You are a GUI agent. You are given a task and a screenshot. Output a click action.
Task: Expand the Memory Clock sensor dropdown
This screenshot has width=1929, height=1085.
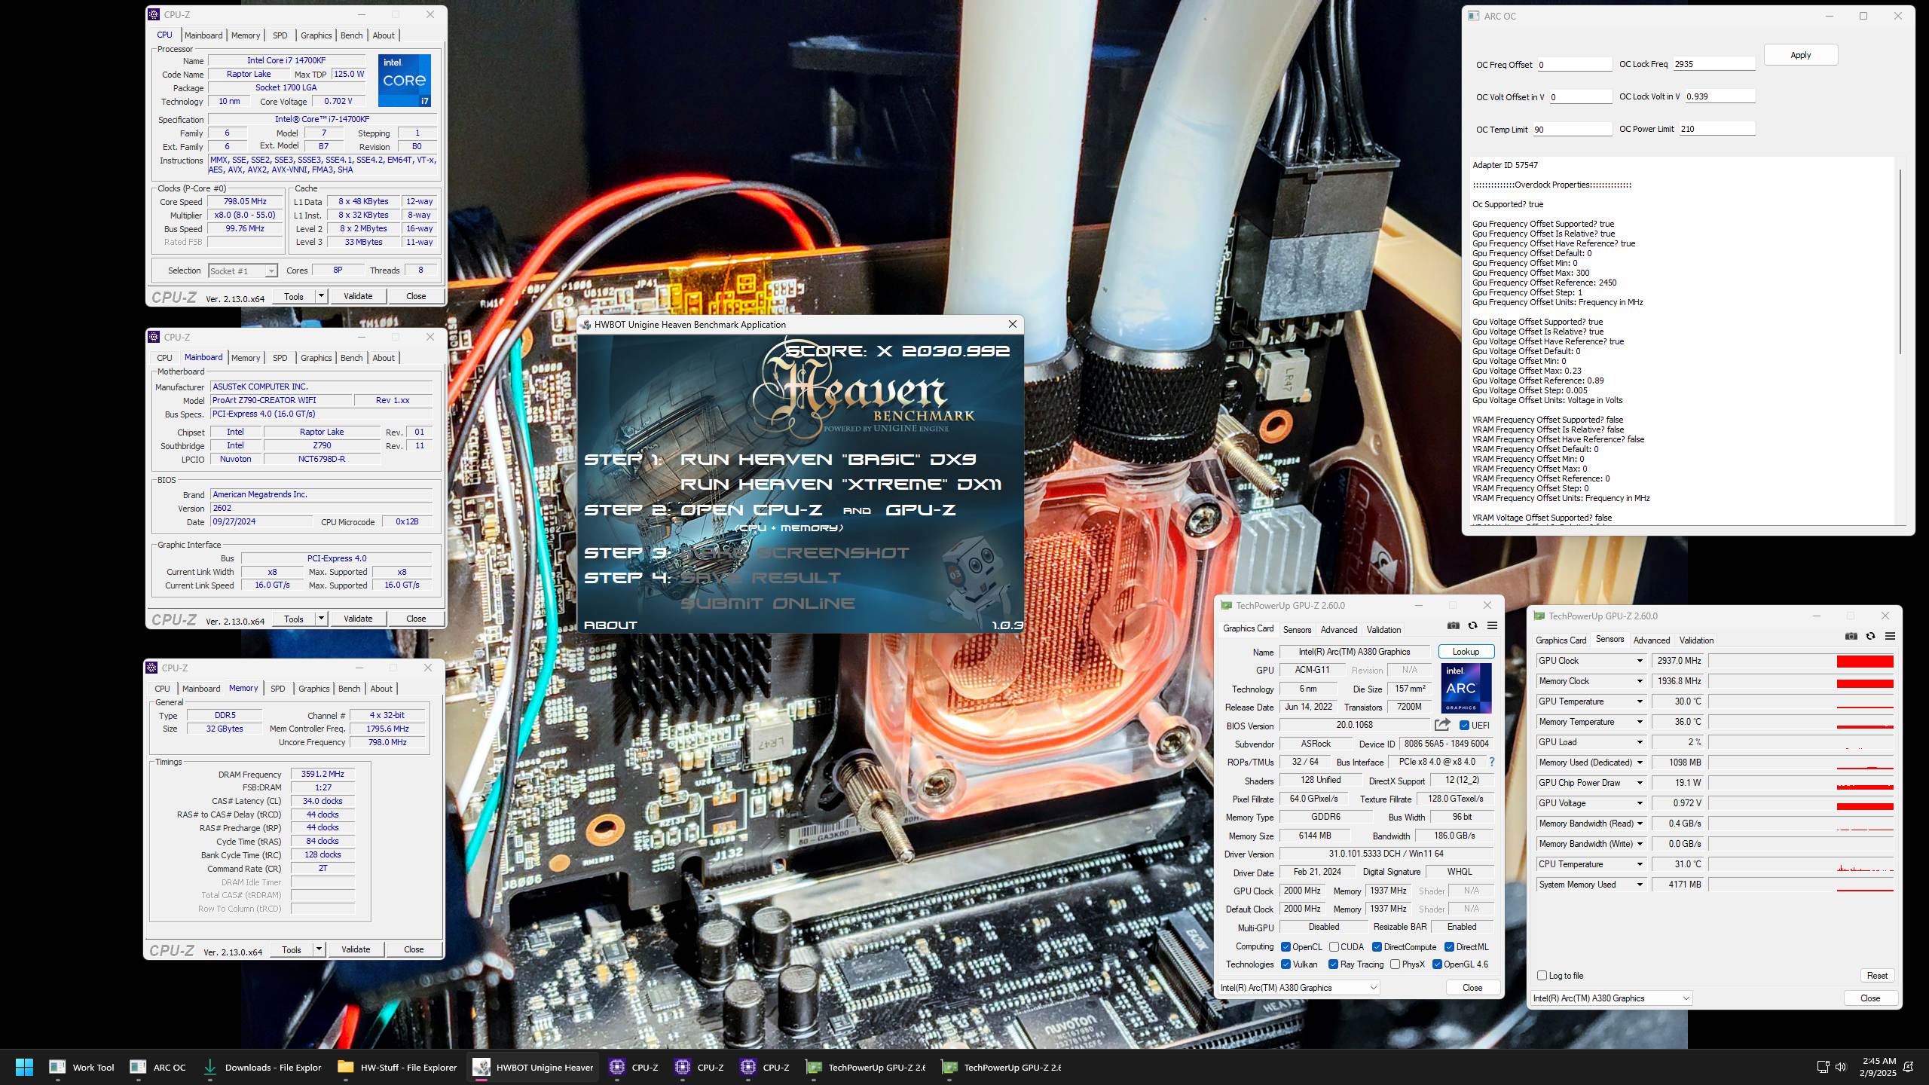click(1639, 681)
